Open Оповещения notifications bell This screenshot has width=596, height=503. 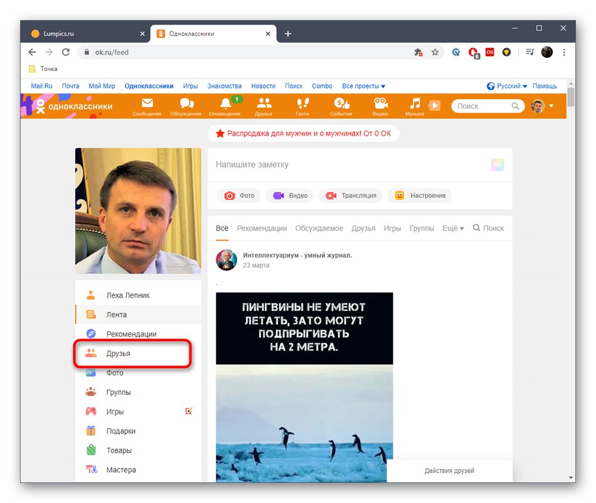[225, 106]
